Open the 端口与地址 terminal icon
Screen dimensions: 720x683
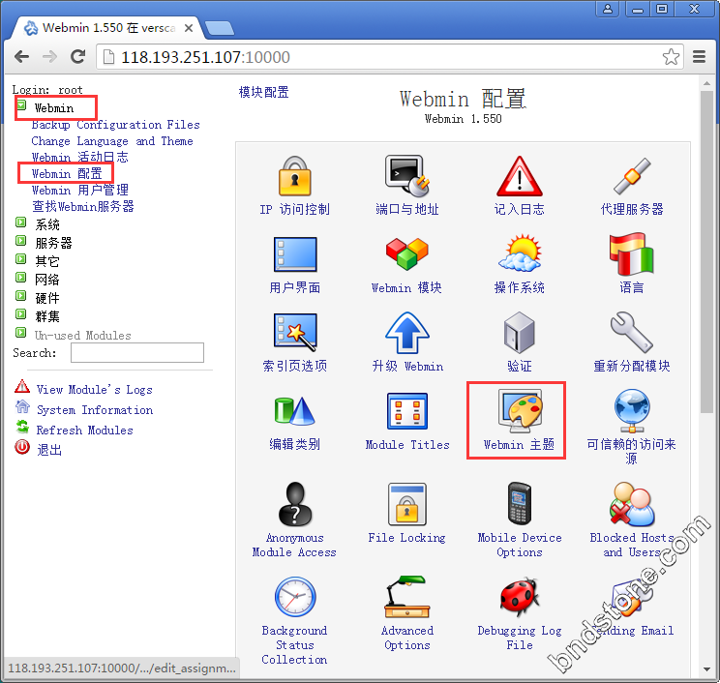click(x=406, y=176)
